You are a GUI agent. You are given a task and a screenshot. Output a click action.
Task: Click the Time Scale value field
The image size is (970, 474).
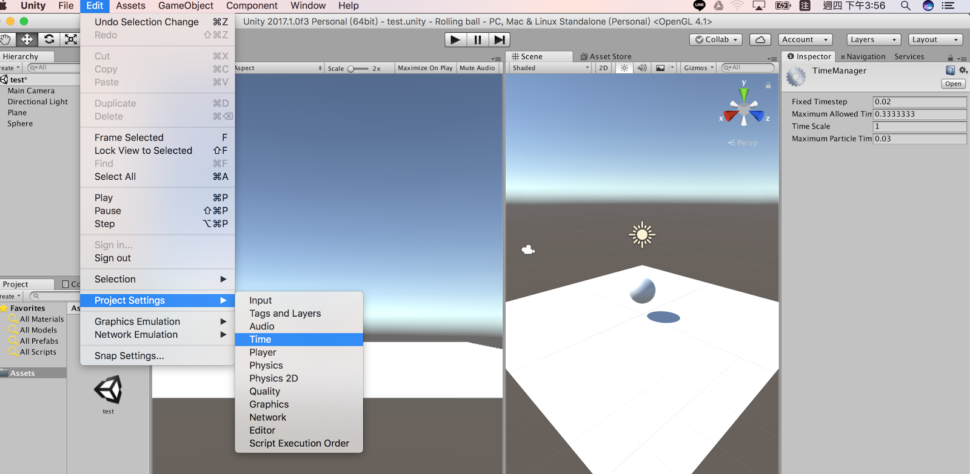point(919,127)
